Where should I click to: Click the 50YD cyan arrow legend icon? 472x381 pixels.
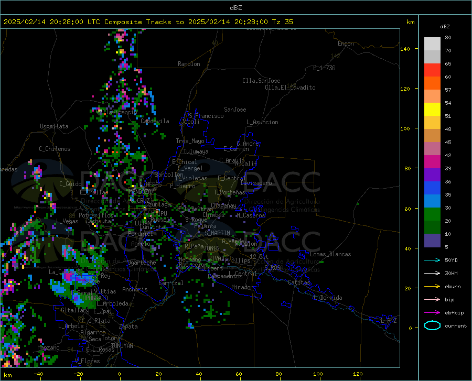[x=432, y=260]
